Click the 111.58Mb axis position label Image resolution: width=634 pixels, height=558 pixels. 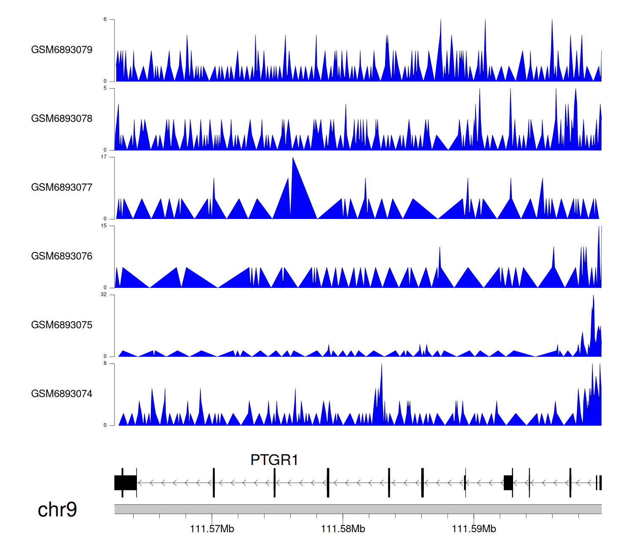343,529
